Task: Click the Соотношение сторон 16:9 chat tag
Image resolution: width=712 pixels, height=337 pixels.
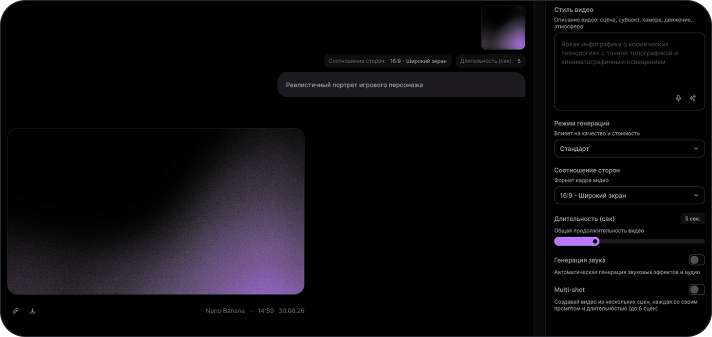Action: coord(388,61)
